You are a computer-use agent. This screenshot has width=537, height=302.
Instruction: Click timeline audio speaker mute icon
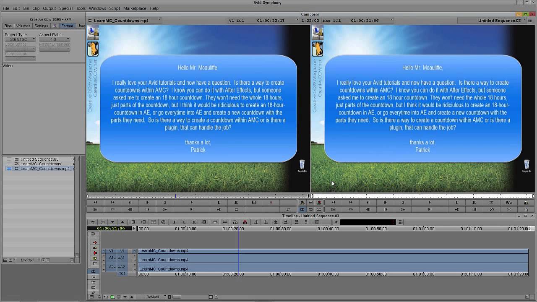[336, 222]
